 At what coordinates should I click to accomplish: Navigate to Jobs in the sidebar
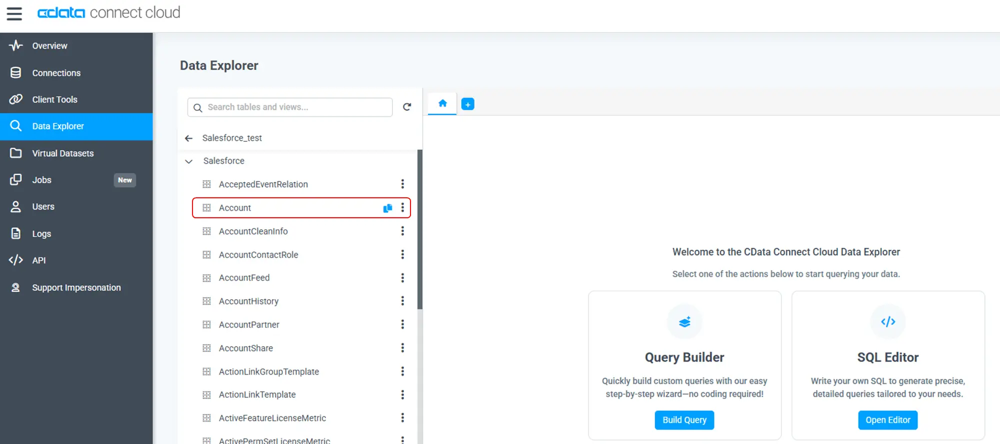(x=76, y=180)
